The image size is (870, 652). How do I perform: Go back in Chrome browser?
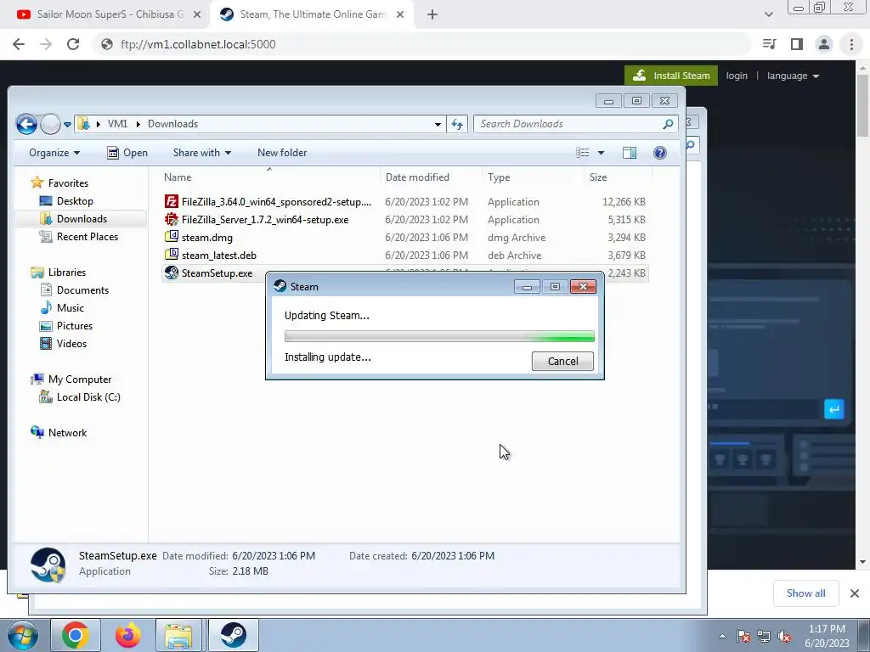click(x=19, y=44)
